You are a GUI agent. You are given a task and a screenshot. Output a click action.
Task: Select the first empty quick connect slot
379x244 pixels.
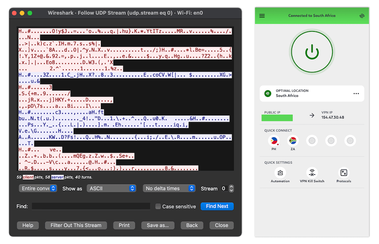(x=312, y=141)
